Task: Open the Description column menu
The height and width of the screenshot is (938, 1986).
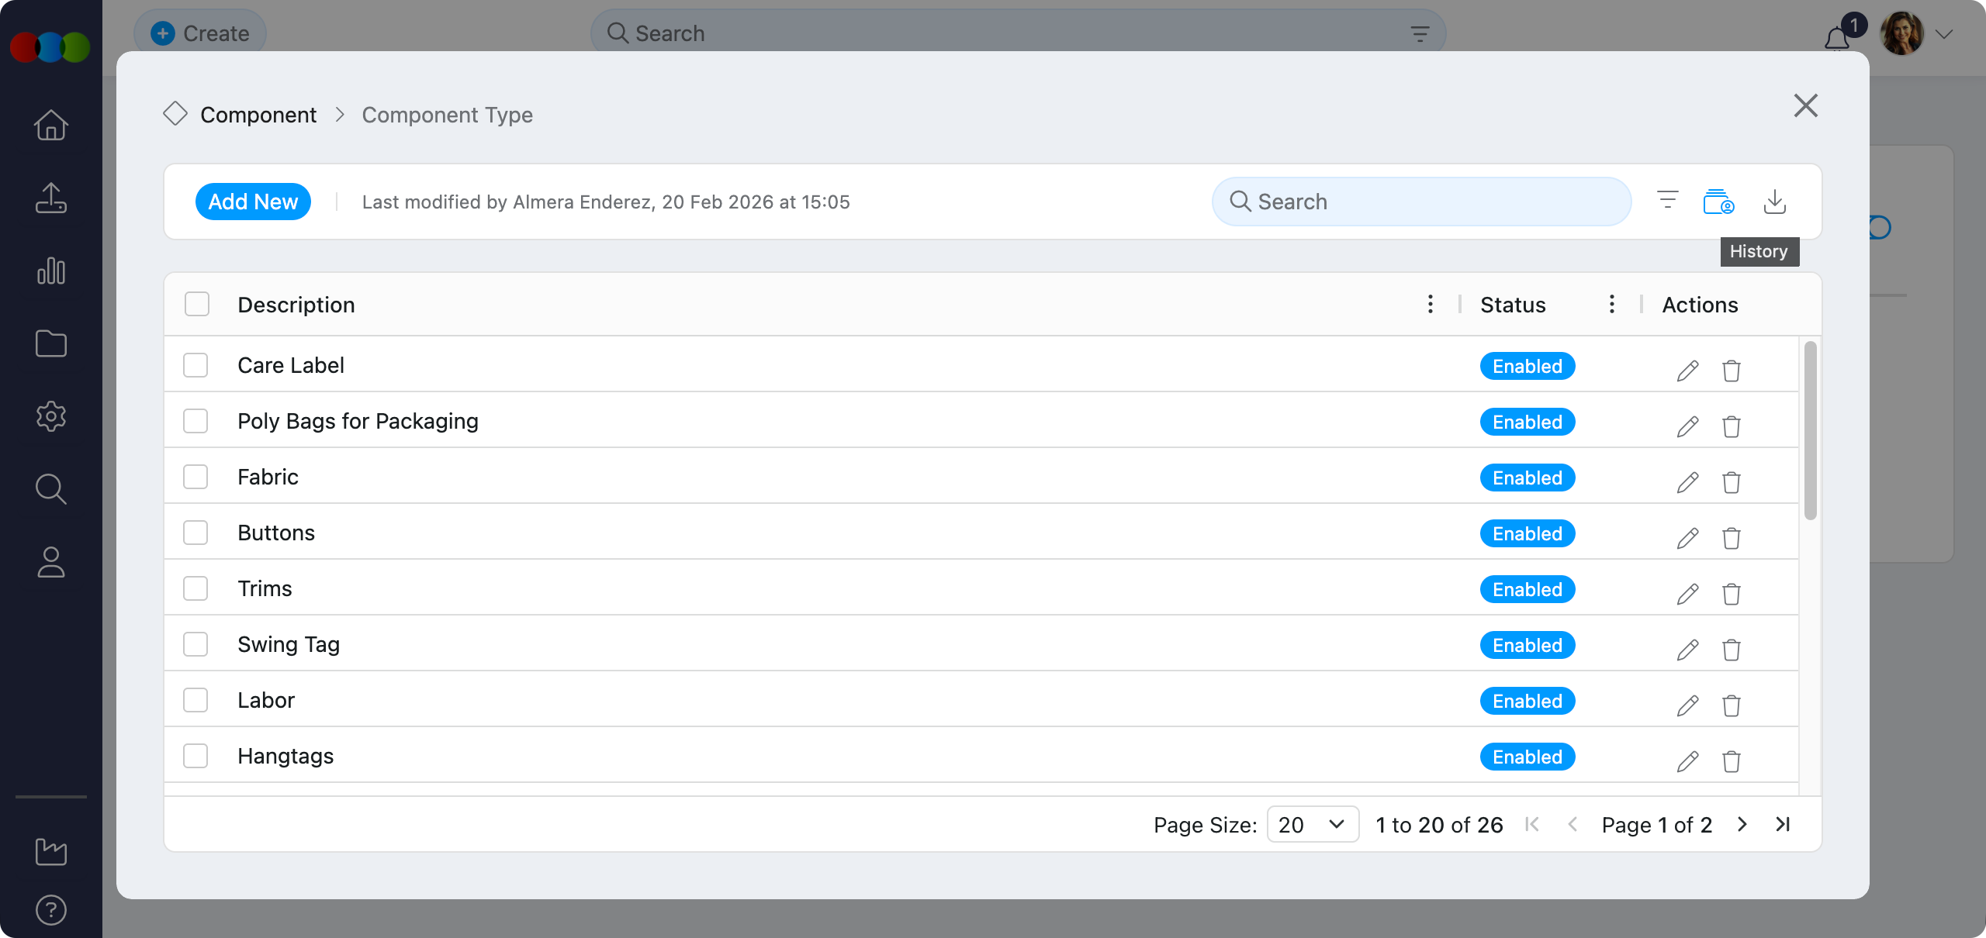Action: coord(1430,304)
